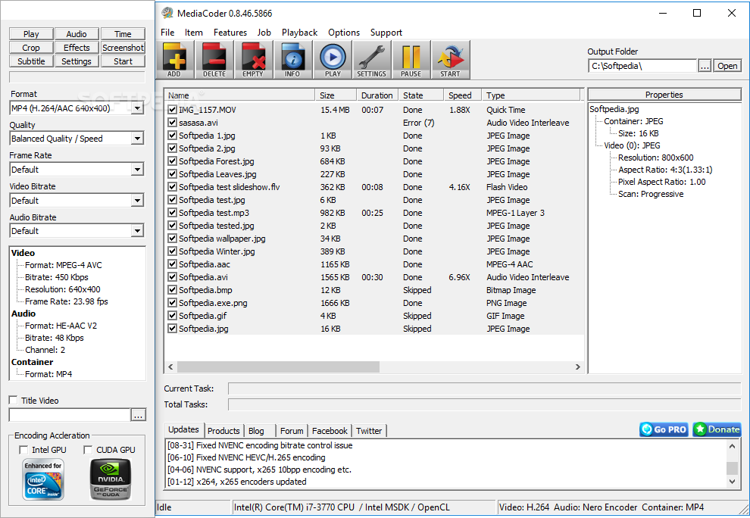Open the Options menu
This screenshot has width=750, height=518.
pos(344,33)
